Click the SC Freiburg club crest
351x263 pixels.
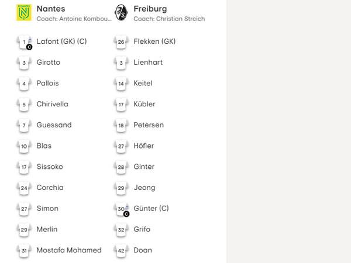(x=121, y=13)
